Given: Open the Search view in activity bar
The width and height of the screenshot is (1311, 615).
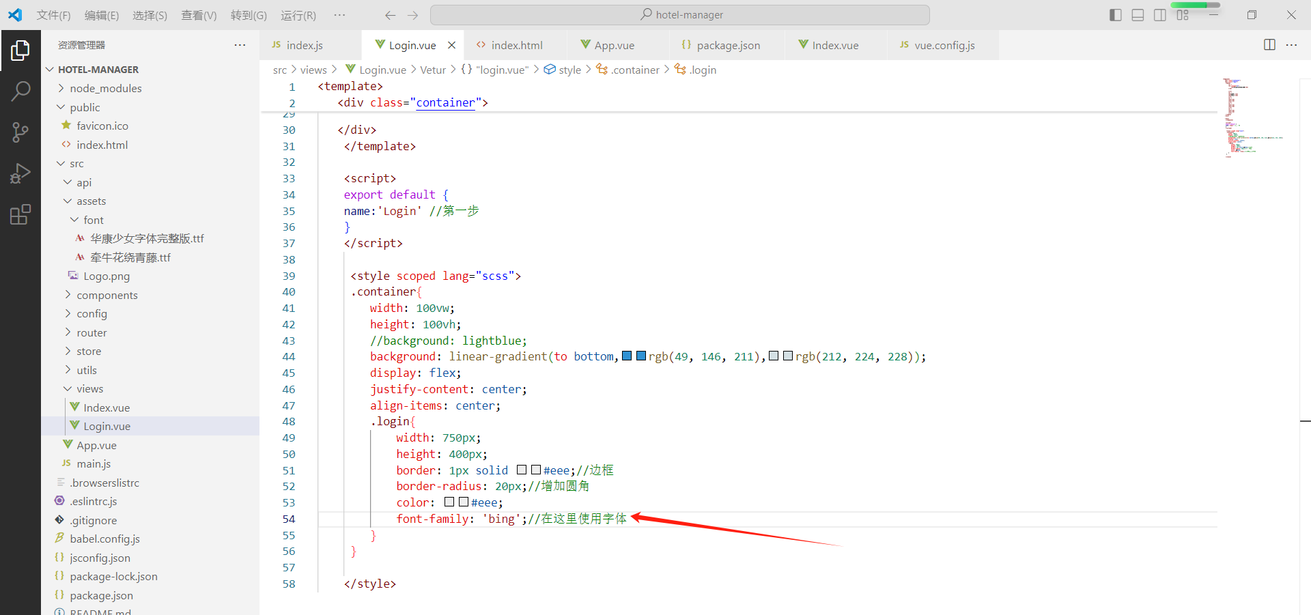Looking at the screenshot, I should pyautogui.click(x=20, y=91).
